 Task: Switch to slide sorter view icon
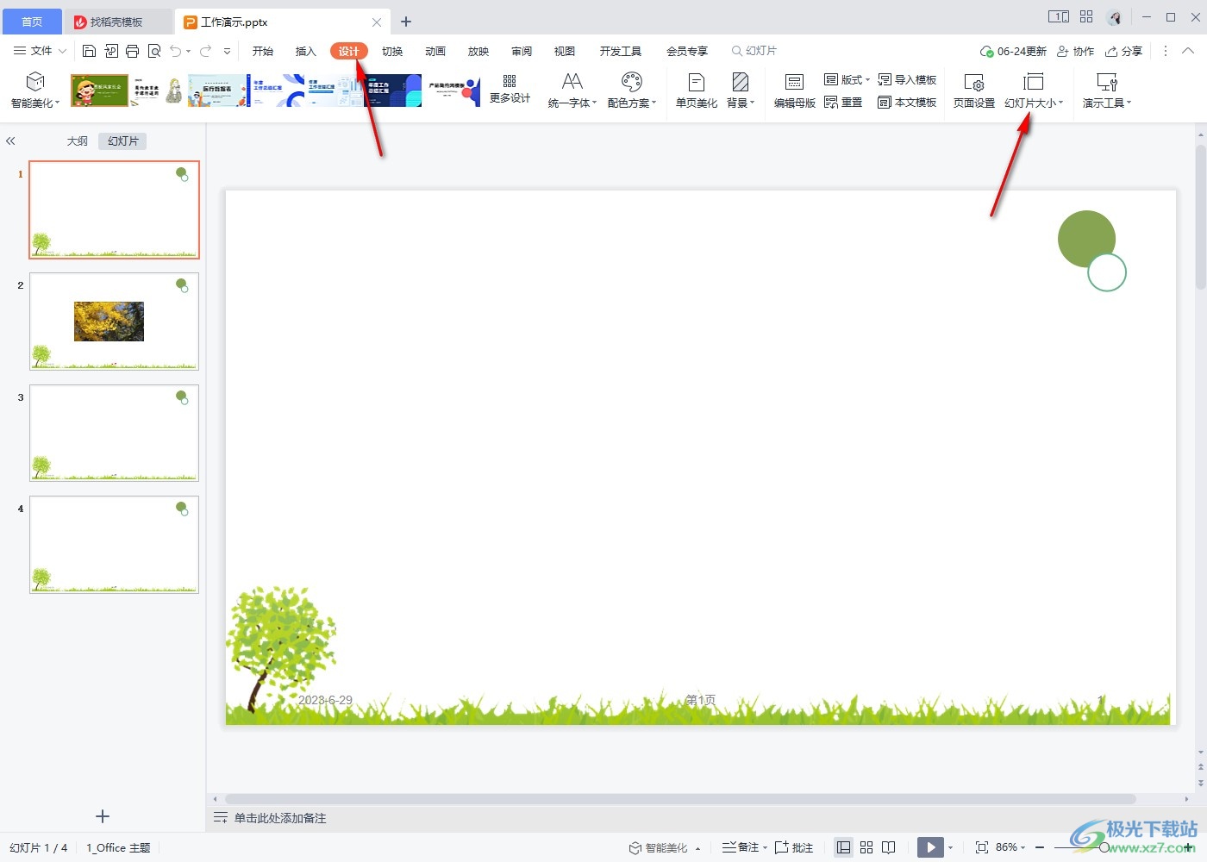(866, 847)
